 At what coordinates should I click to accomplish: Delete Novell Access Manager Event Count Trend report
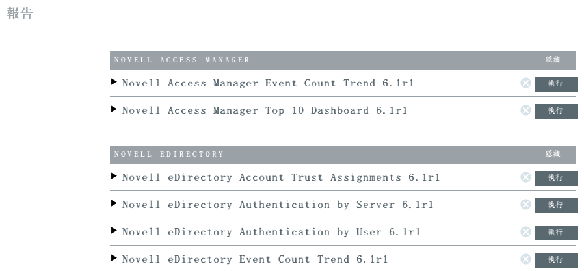tap(525, 83)
